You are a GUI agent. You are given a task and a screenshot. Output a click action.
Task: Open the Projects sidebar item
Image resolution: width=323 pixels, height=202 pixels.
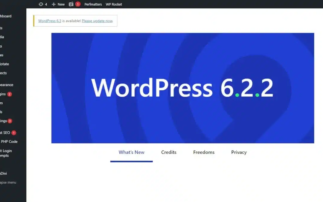coord(3,73)
